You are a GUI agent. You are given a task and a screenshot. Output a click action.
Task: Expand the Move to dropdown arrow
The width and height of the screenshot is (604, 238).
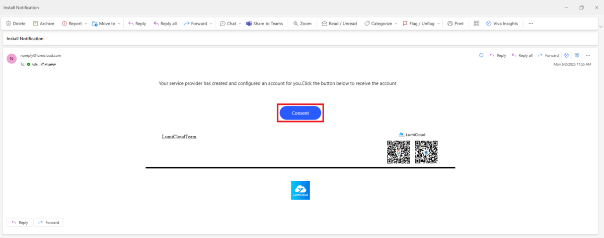click(x=119, y=24)
